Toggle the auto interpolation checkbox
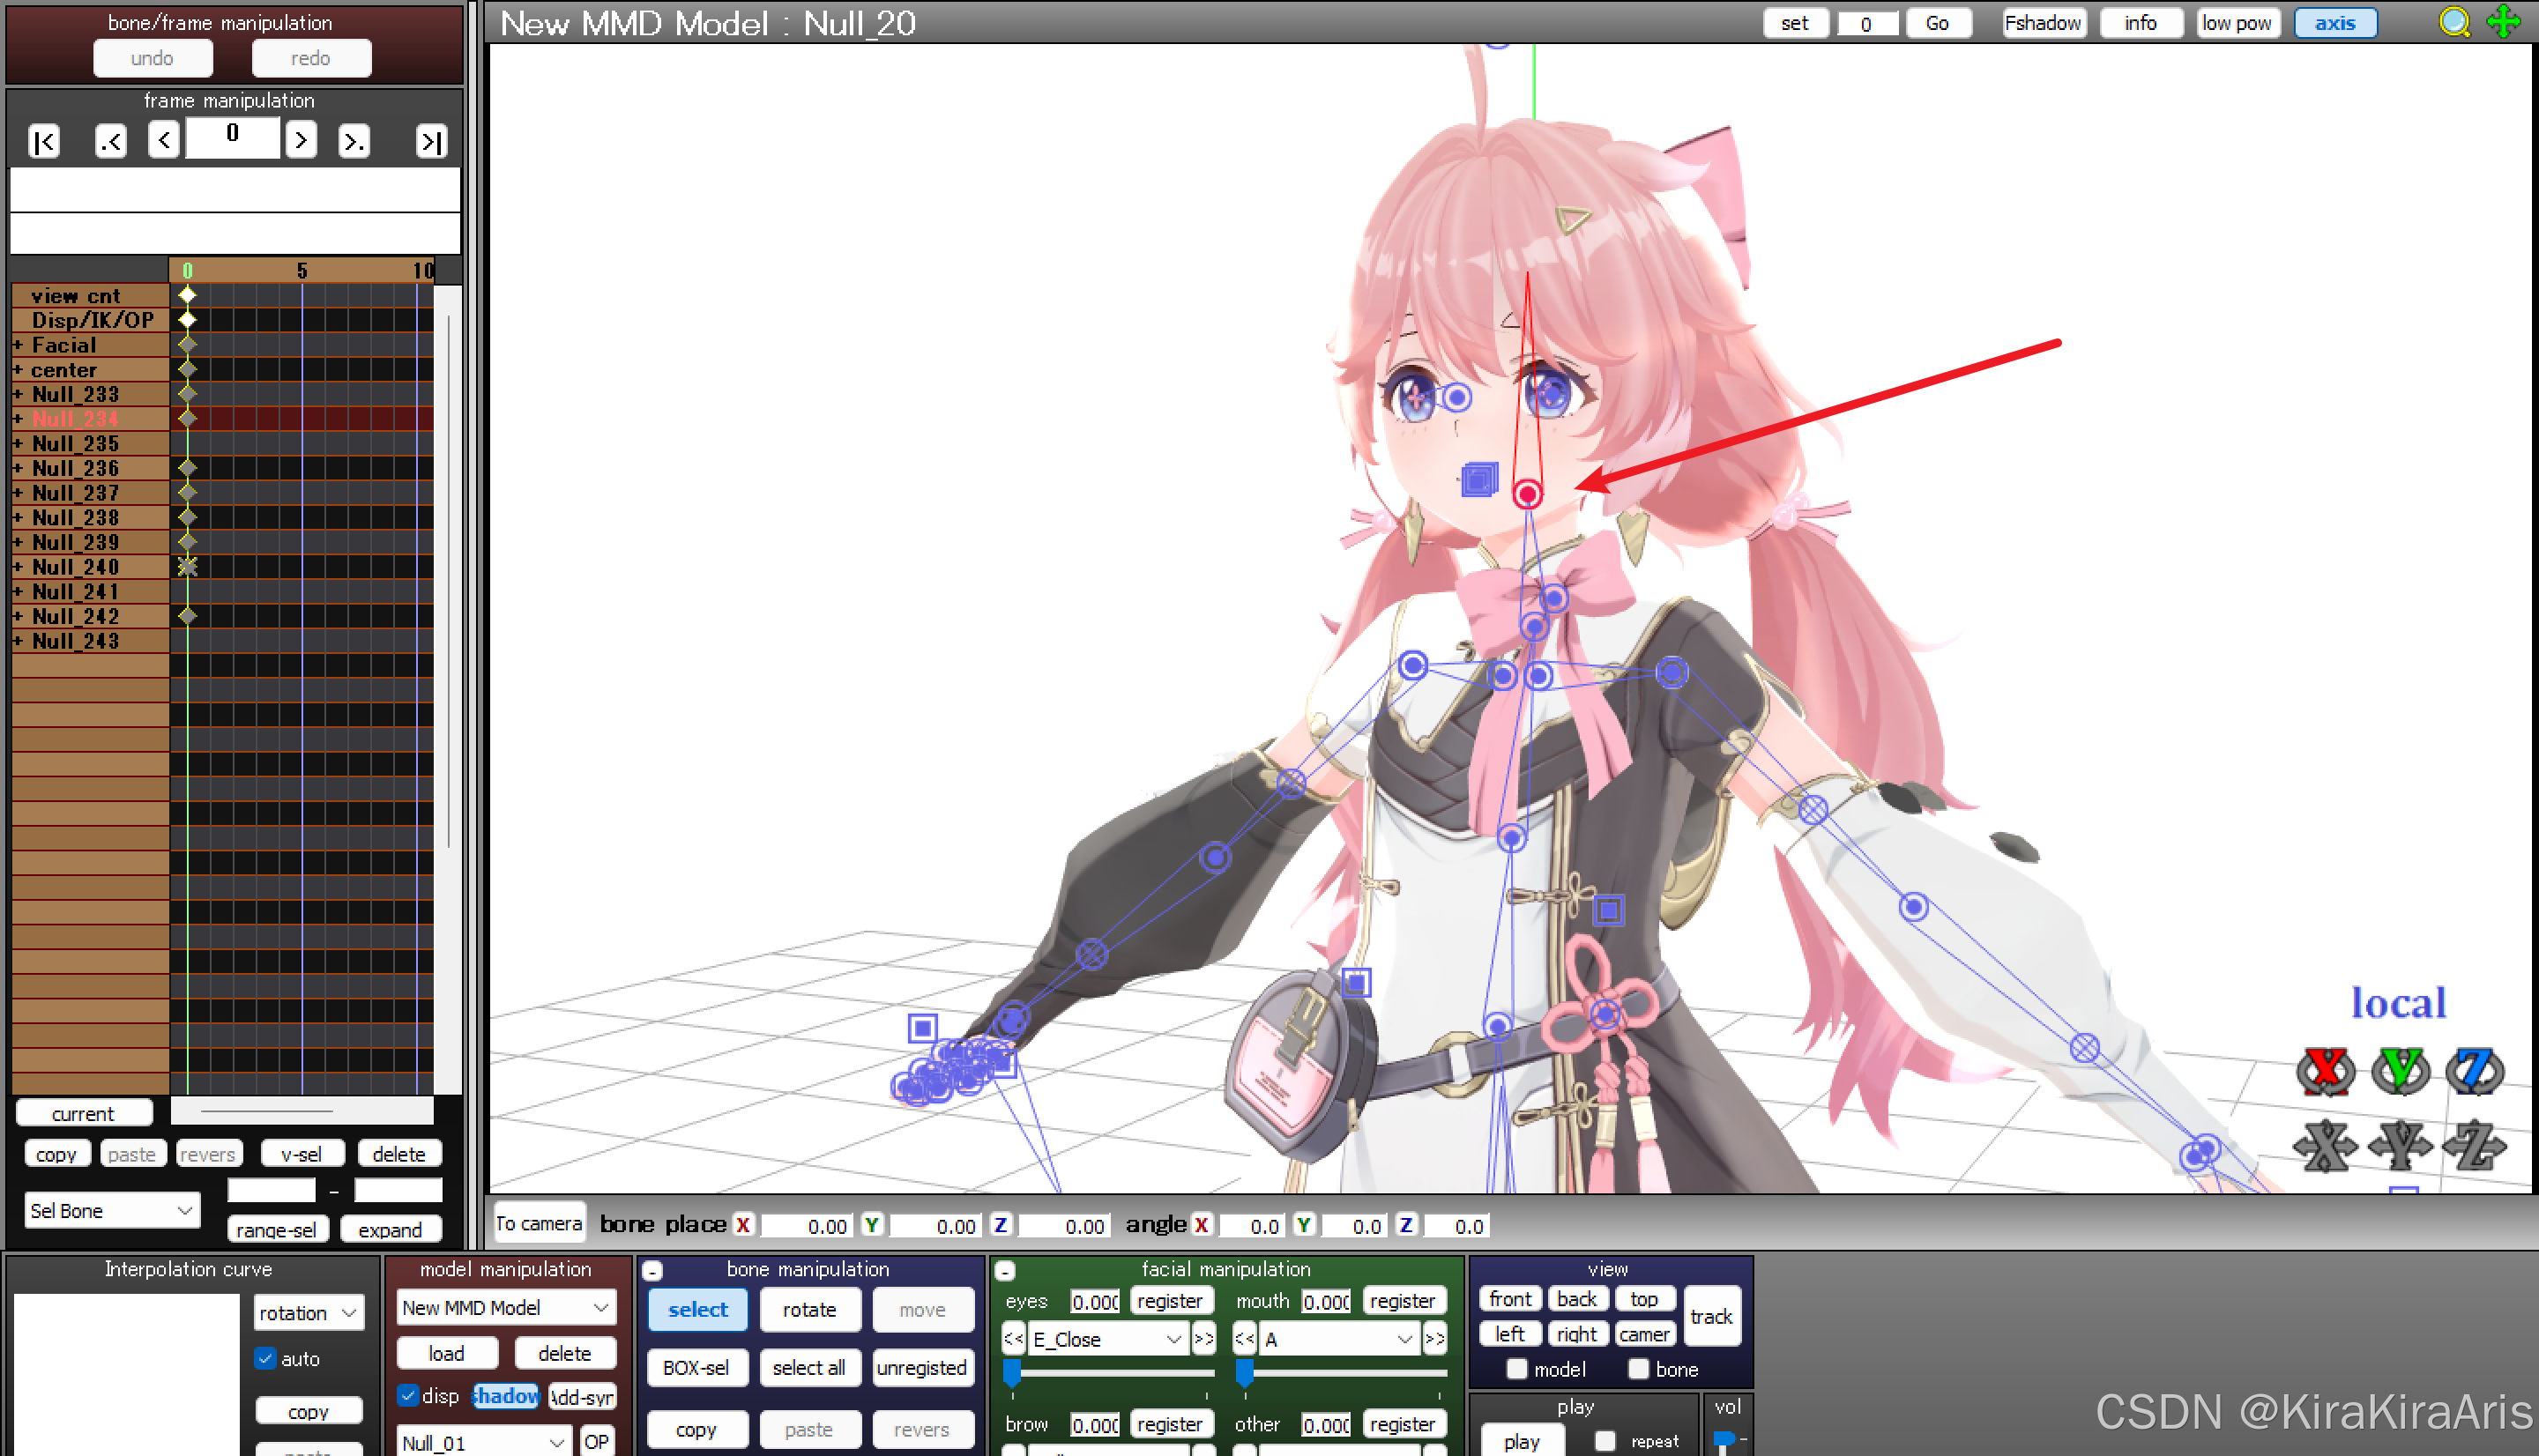Viewport: 2539px width, 1456px height. point(265,1358)
